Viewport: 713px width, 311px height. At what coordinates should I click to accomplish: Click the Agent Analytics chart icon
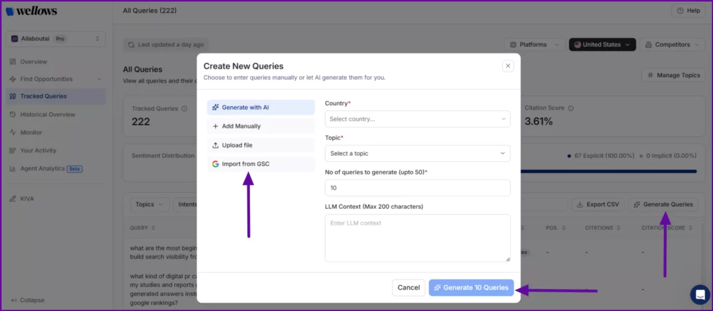coord(13,169)
